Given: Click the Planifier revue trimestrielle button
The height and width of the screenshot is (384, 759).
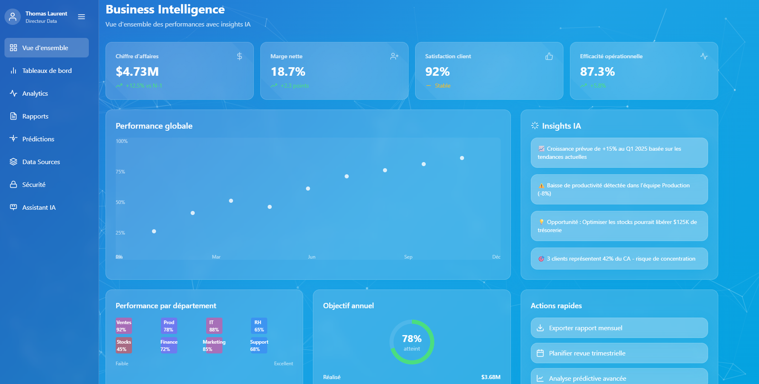Looking at the screenshot, I should point(619,353).
